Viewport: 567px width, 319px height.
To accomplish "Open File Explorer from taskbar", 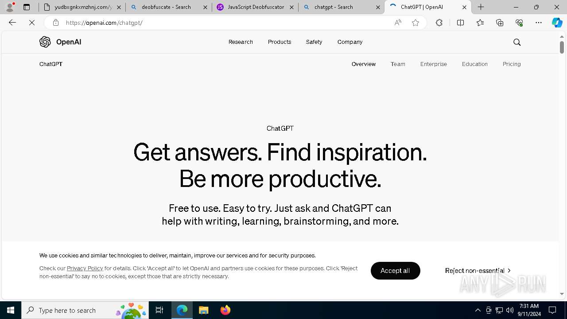I will (203, 310).
